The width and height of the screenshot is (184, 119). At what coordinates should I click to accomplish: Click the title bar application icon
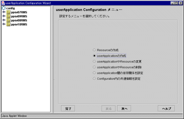3,3
